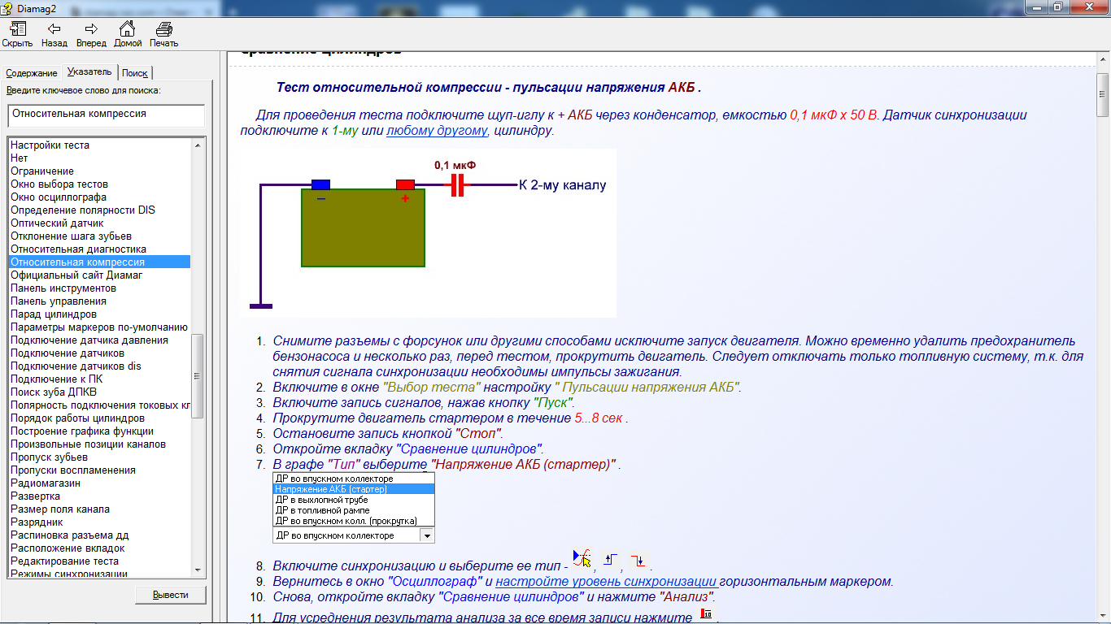Click the battery connection diagram image
1111x624 pixels.
(x=429, y=232)
